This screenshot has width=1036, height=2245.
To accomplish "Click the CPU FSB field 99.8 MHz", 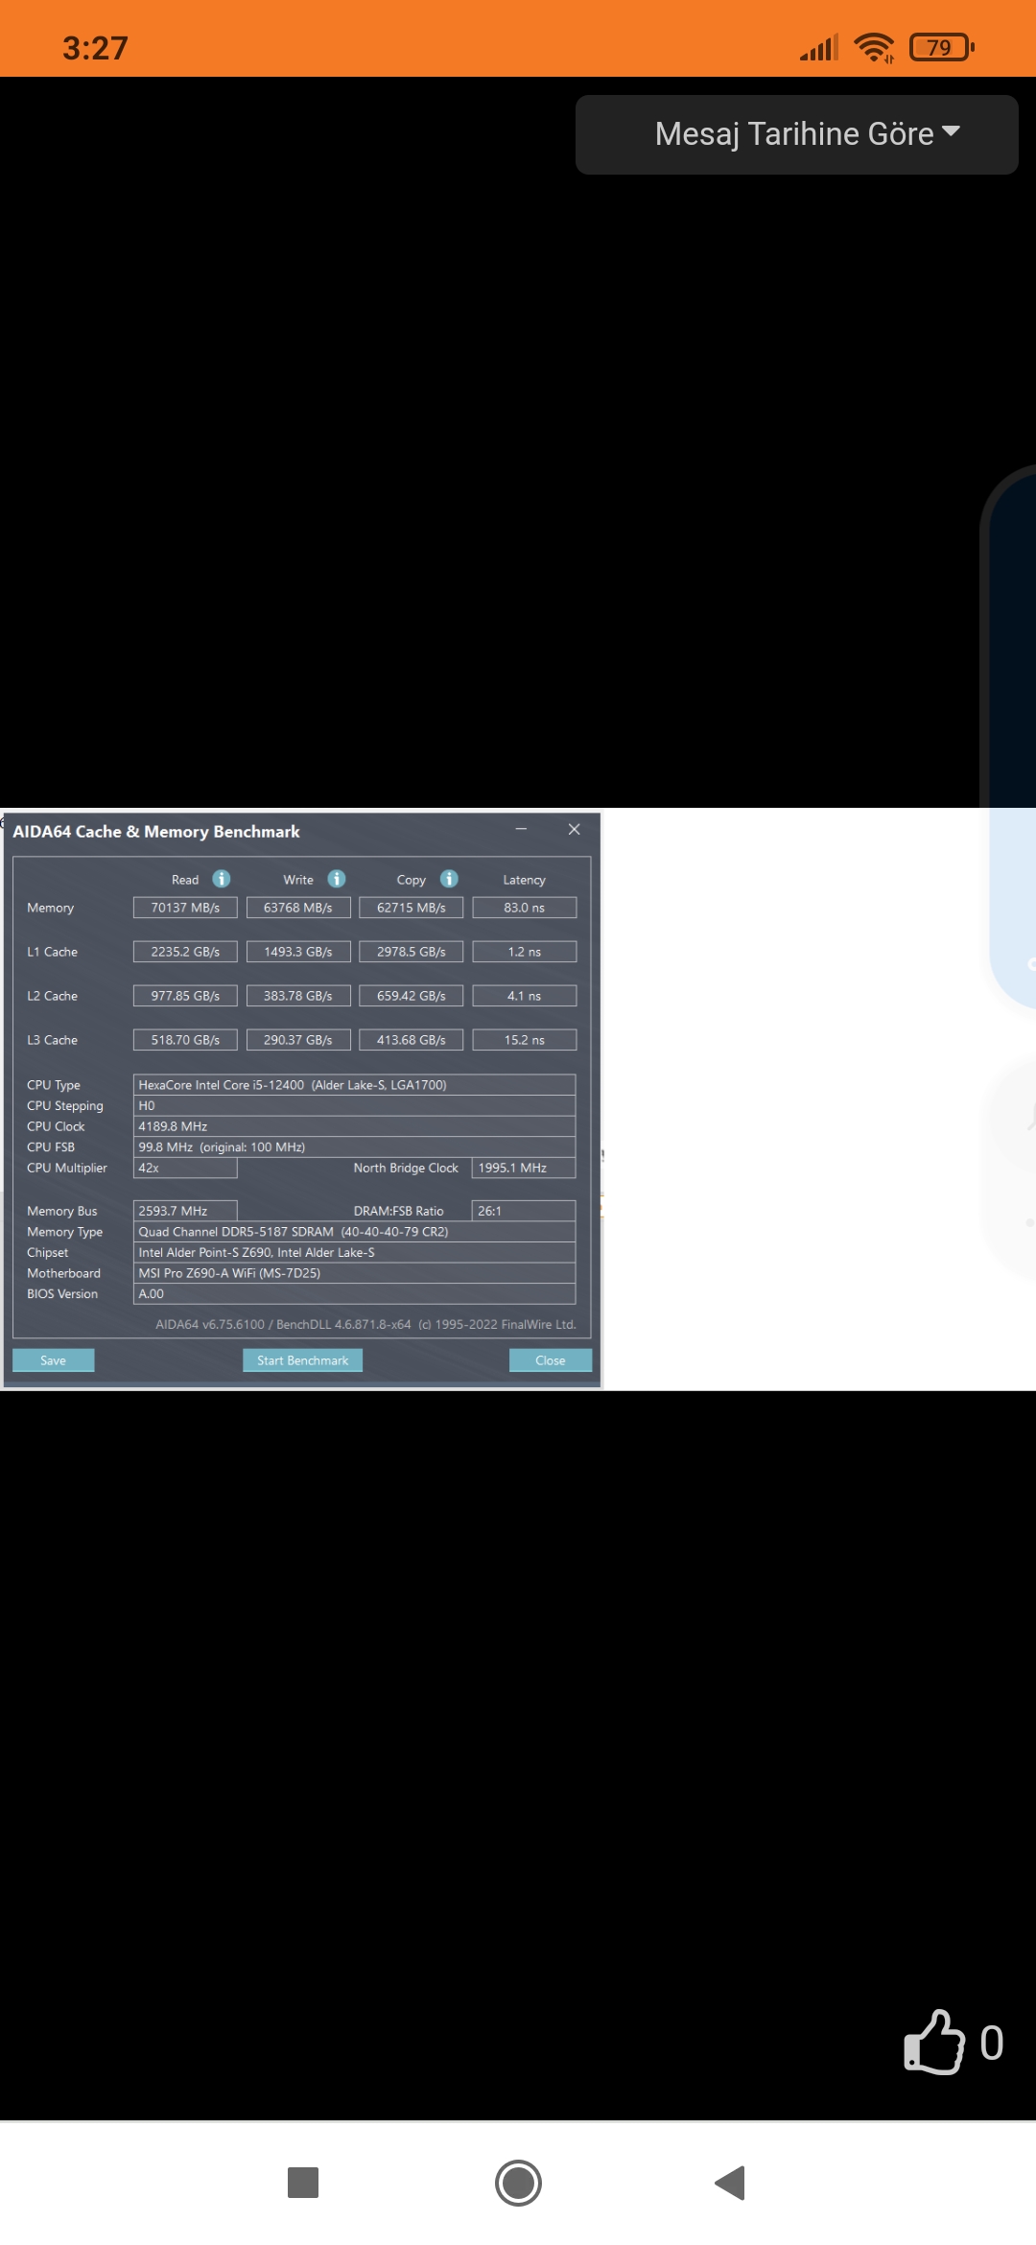I will tap(354, 1147).
